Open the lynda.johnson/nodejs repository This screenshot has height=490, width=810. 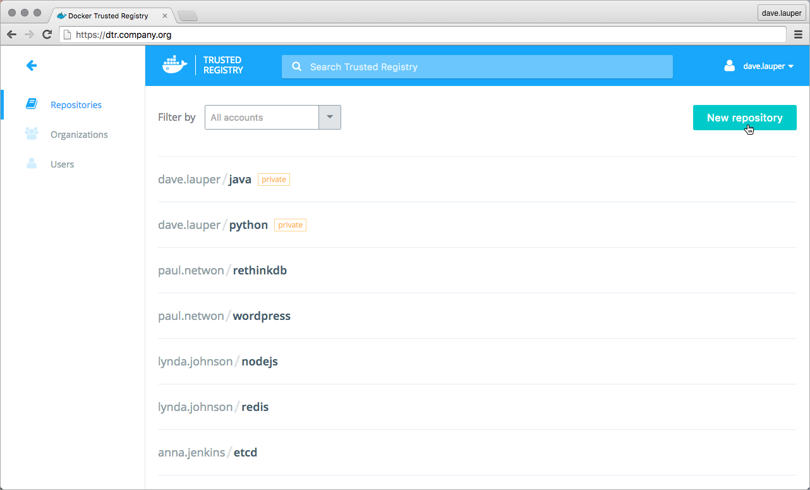click(259, 362)
